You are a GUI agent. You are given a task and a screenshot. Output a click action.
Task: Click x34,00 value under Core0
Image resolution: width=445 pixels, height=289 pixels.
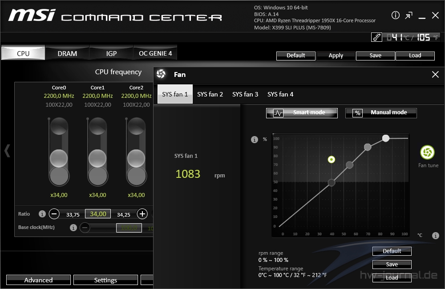[x=59, y=195]
